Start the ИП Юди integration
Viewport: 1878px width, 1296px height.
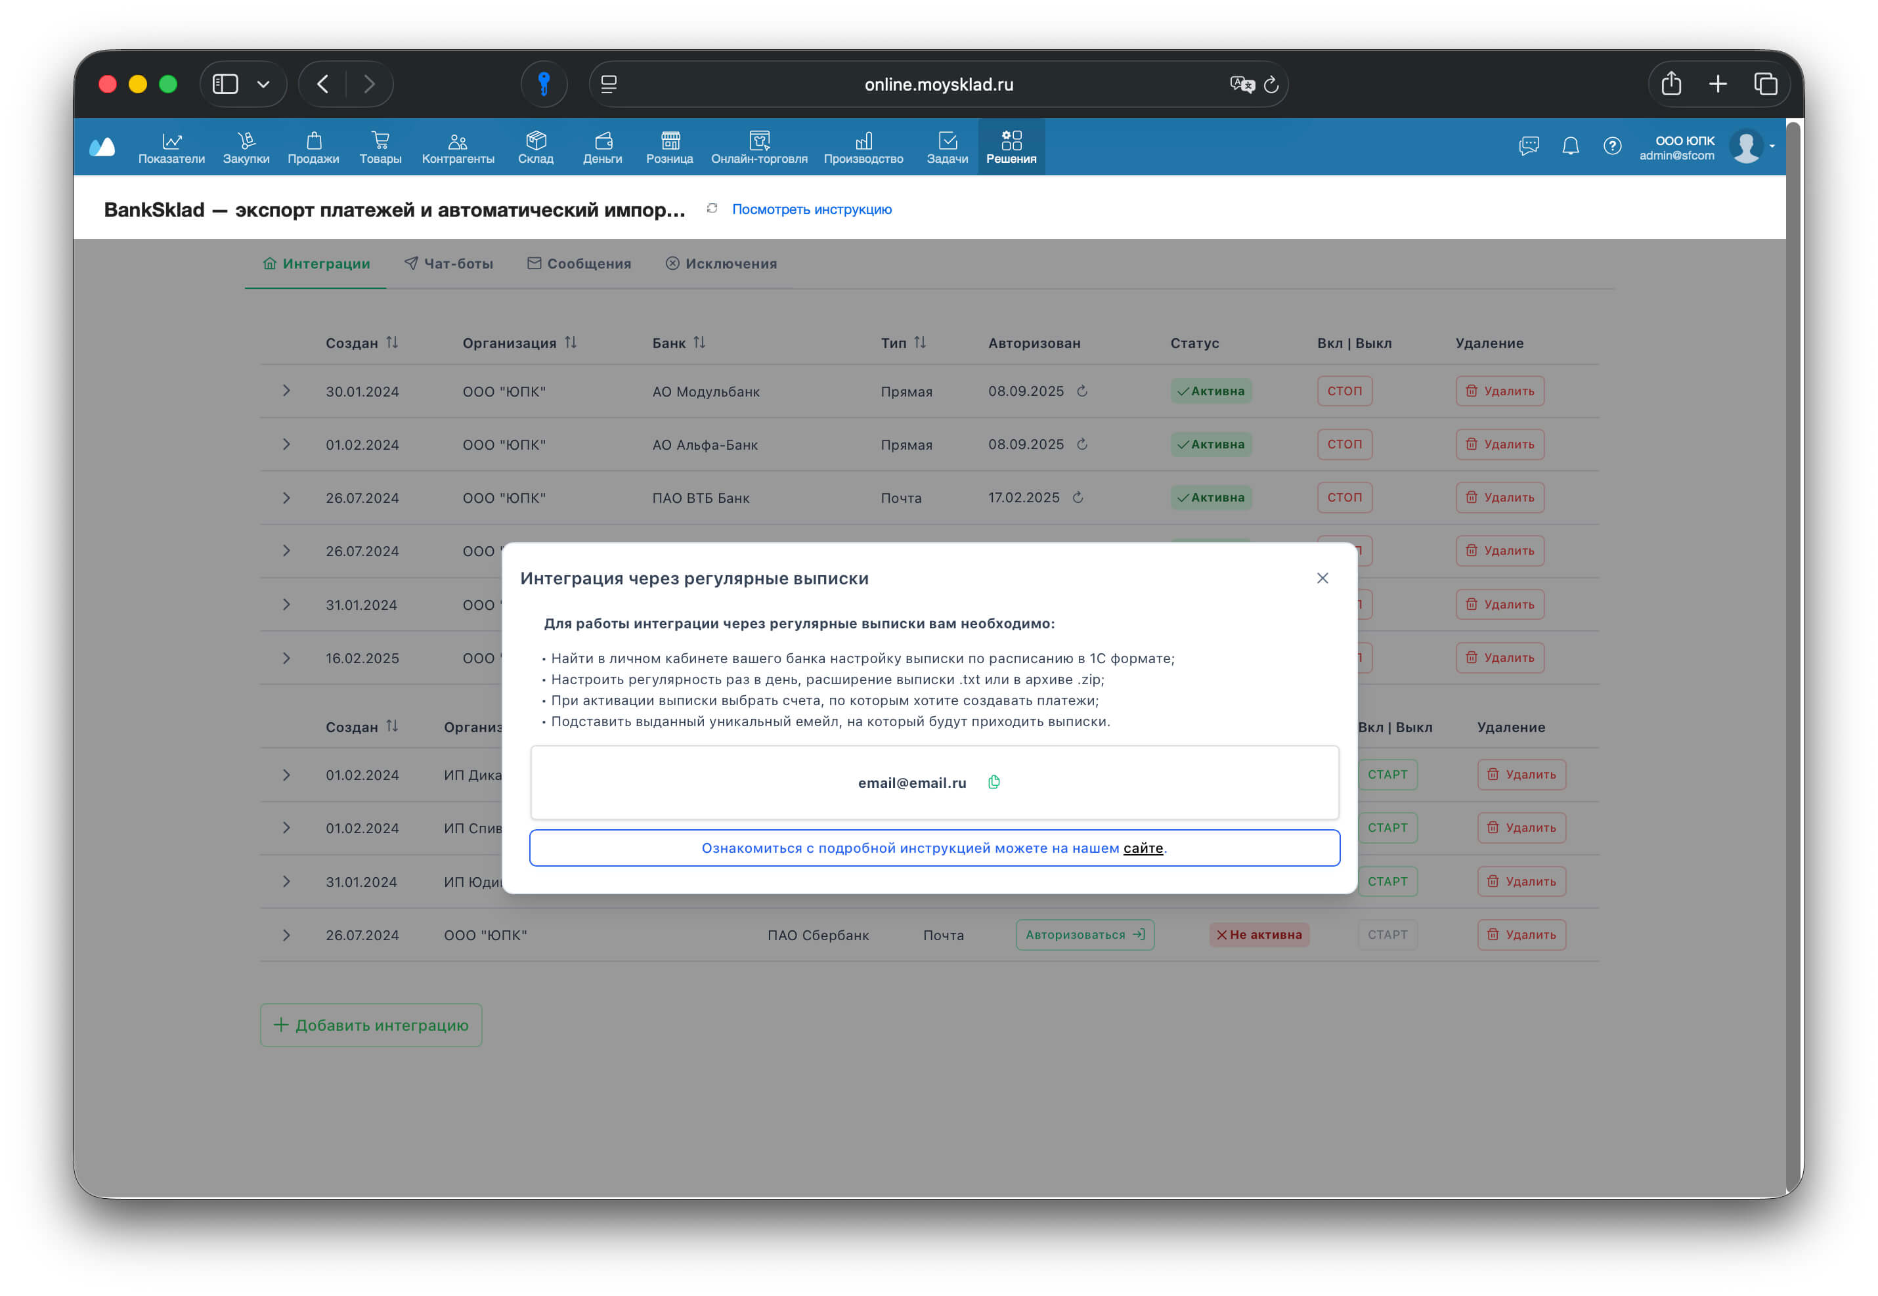1387,881
